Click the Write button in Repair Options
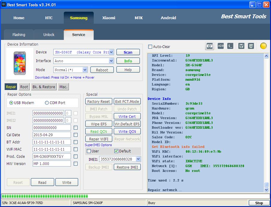The width and height of the screenshot is (271, 207). [66, 182]
